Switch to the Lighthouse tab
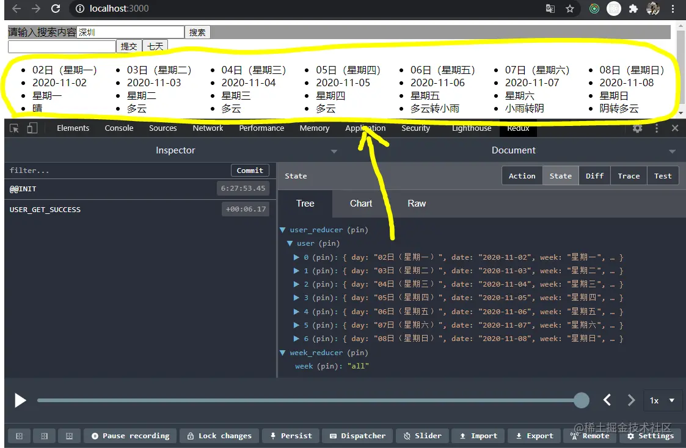This screenshot has height=448, width=686. click(471, 128)
